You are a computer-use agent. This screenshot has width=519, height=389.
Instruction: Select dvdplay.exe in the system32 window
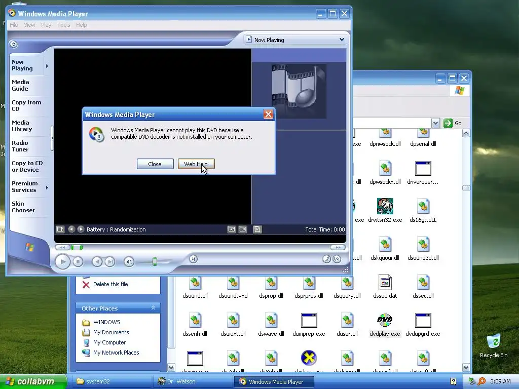coord(385,325)
